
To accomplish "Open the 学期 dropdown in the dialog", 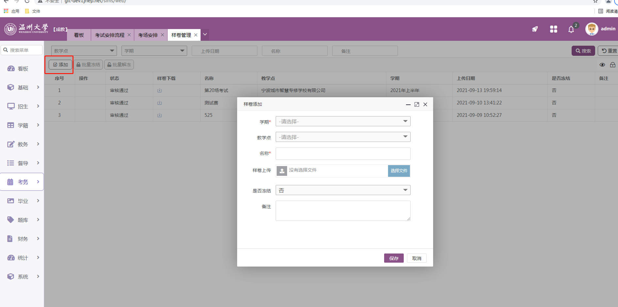I will point(343,121).
